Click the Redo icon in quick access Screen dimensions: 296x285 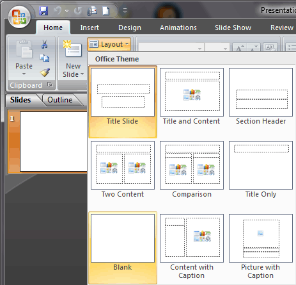tap(78, 10)
